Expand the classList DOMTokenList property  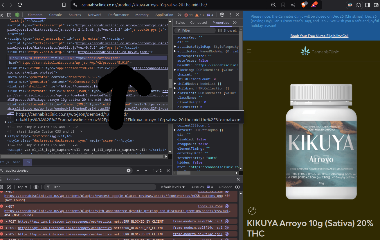(x=175, y=93)
